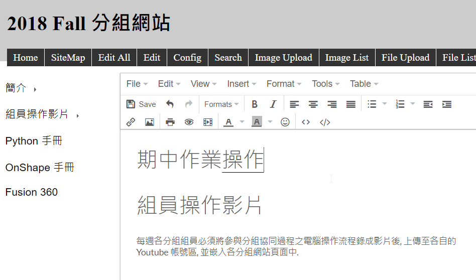Open the text color picker arrow
476x280 pixels.
[242, 122]
